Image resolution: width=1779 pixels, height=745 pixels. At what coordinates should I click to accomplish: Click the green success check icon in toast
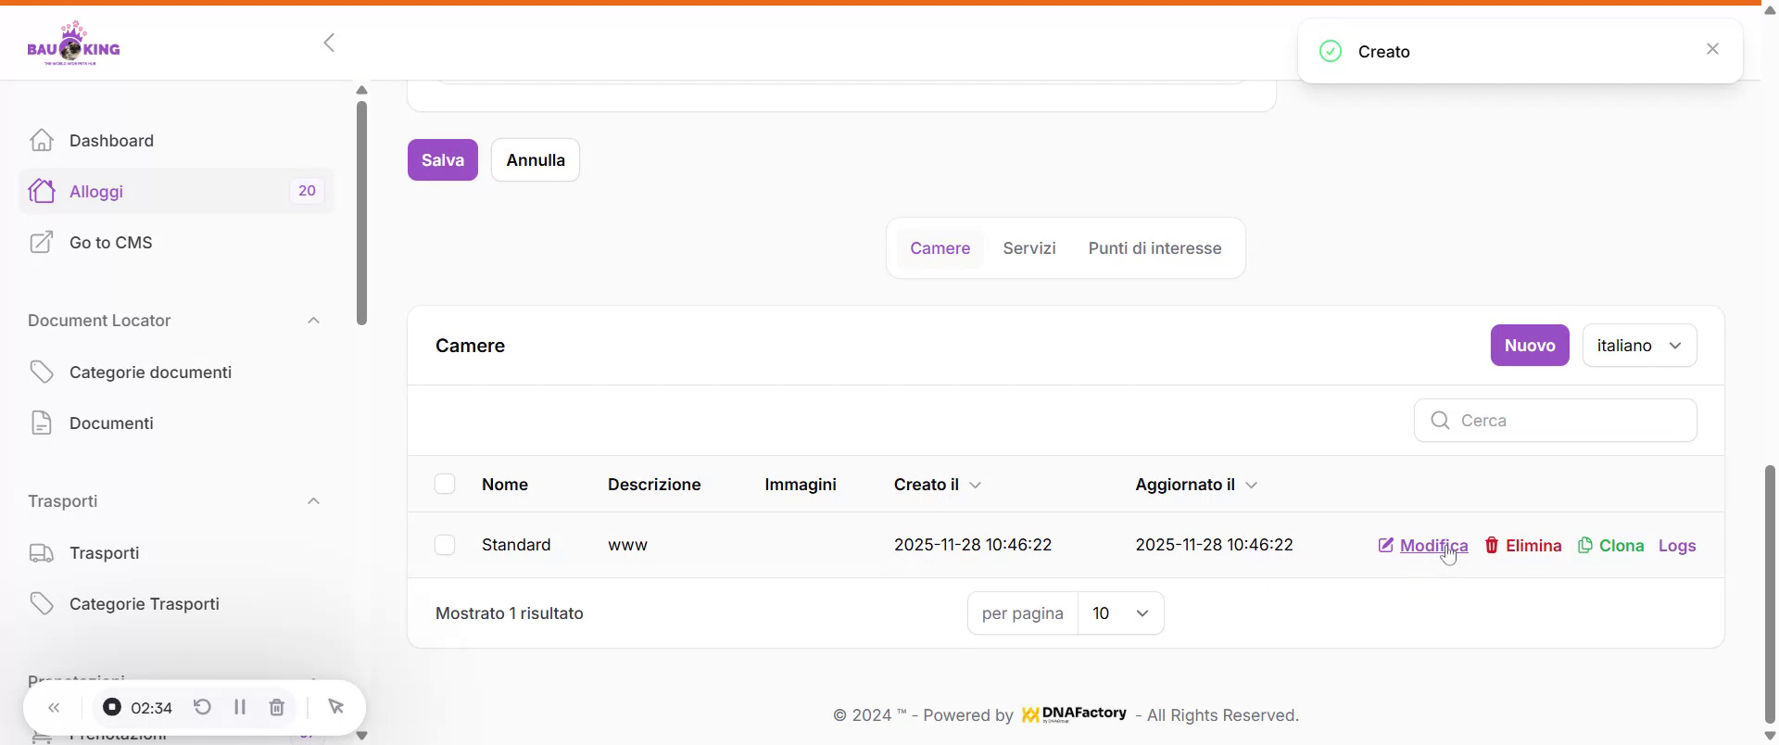click(1331, 51)
